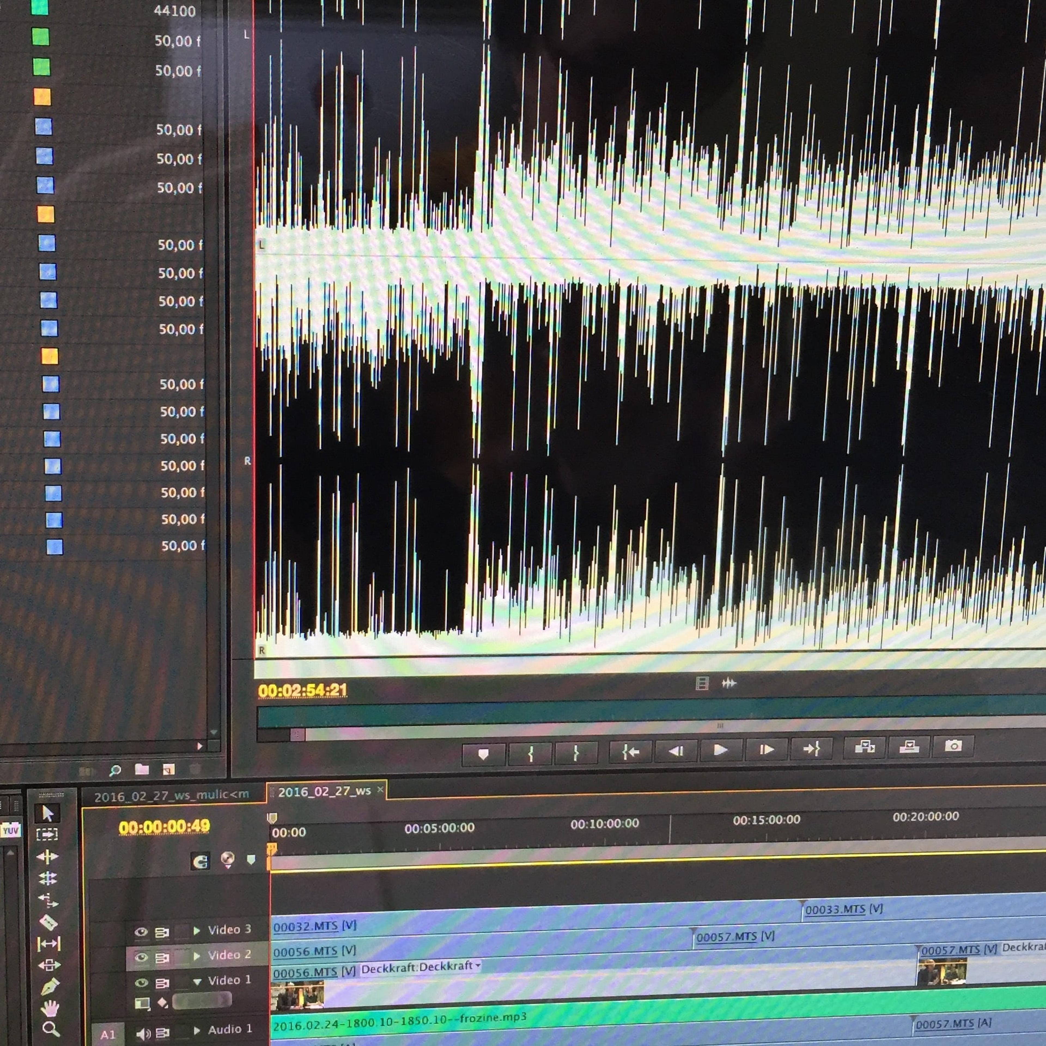Select the Track Select tool
The image size is (1046, 1046).
47,834
